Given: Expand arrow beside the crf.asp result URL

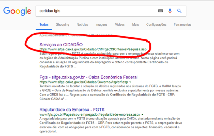Looking at the screenshot, I should pos(130,82).
